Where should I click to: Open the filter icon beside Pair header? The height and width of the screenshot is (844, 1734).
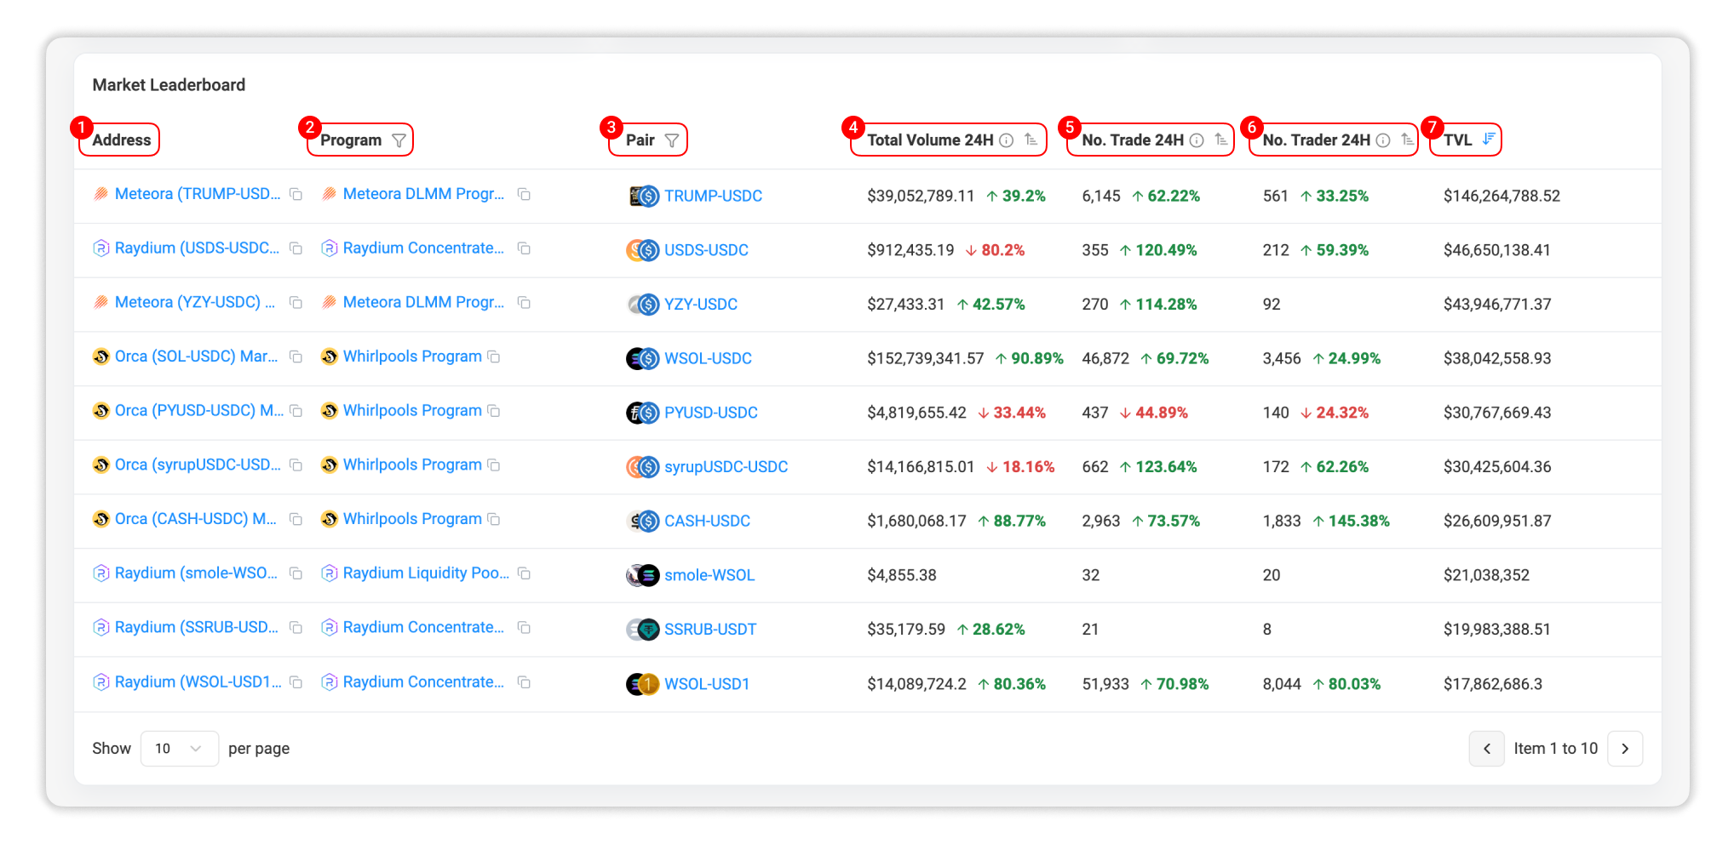[x=672, y=140]
